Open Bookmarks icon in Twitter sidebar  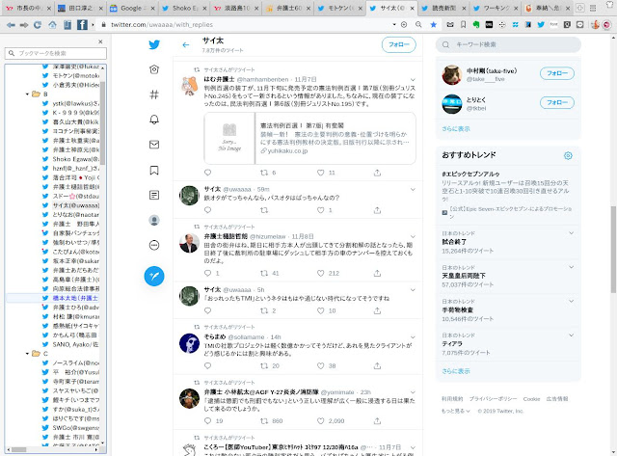click(154, 170)
